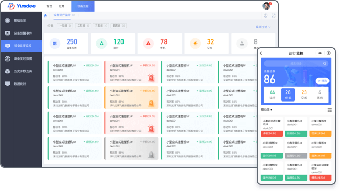
Task: Click the home icon in tab bar
Action: point(45,15)
